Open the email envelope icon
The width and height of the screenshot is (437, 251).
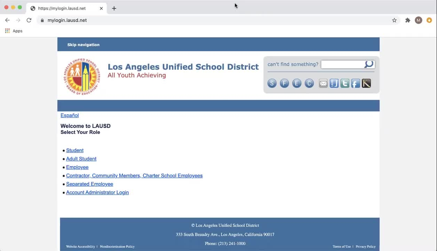[323, 83]
